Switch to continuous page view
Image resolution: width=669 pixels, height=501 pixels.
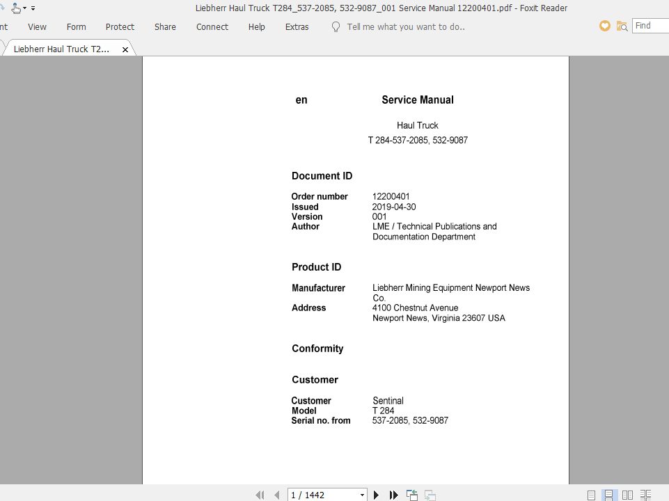[x=609, y=495]
